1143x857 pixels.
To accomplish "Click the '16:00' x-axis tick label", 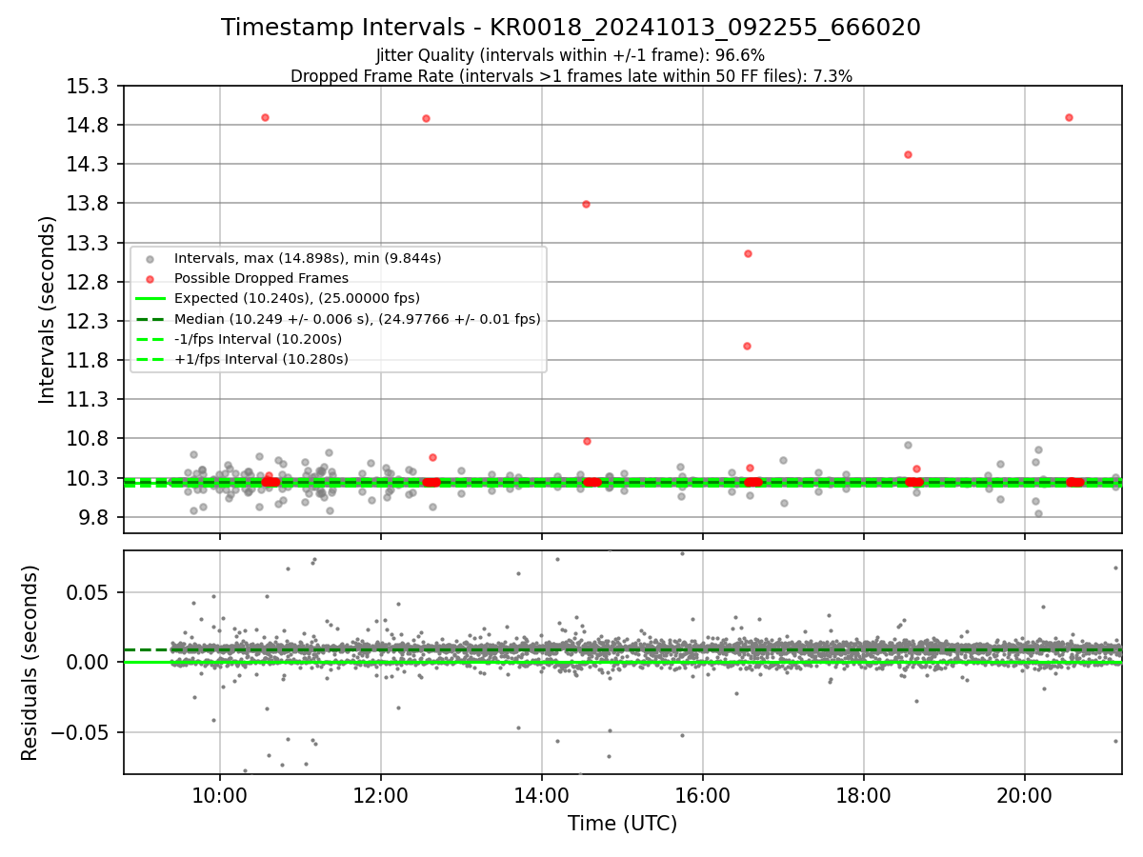I will coord(703,795).
